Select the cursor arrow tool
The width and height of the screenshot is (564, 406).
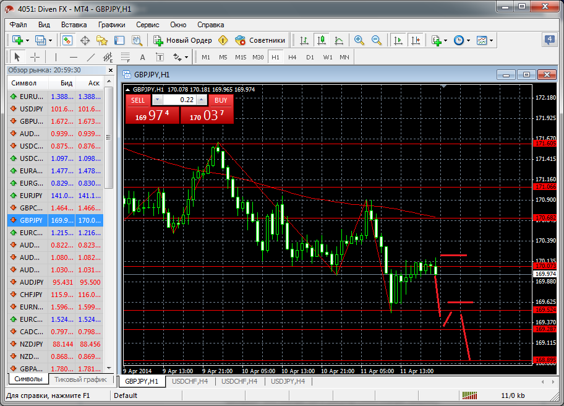(17, 57)
